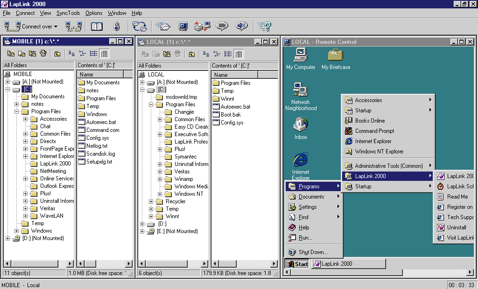Expand Accessories folder in MOBILE tree

coord(26,119)
